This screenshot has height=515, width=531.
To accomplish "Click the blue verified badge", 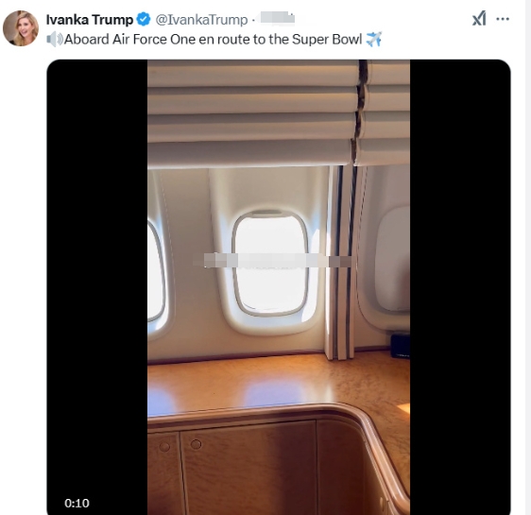I will pos(144,19).
